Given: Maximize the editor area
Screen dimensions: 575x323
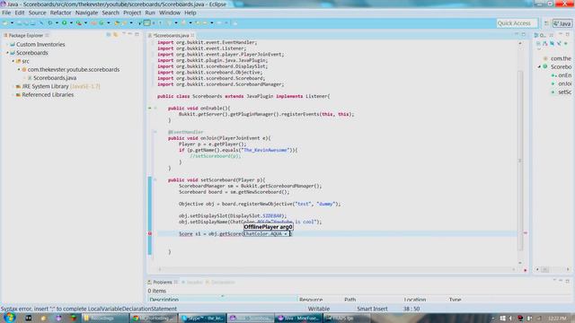Looking at the screenshot, I should pyautogui.click(x=523, y=34).
